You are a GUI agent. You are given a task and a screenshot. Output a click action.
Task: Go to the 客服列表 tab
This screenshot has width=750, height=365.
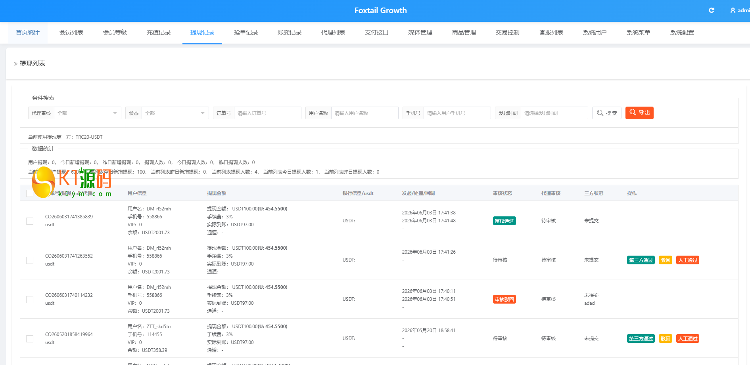551,32
